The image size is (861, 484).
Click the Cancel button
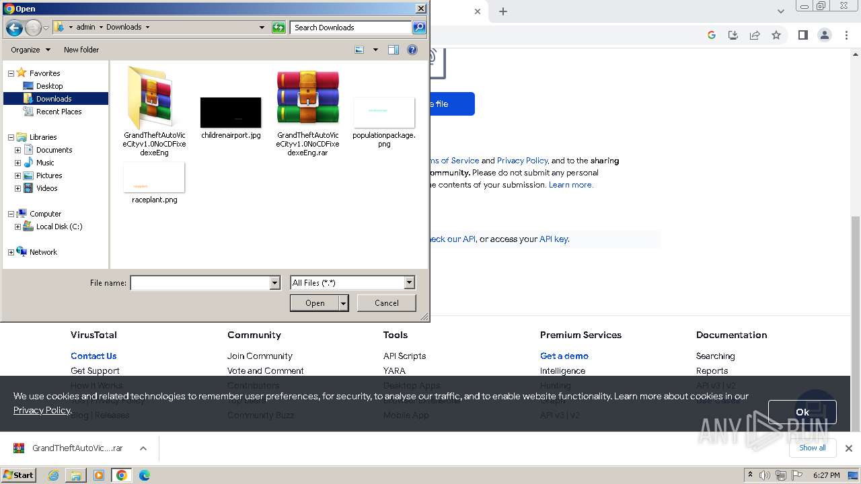click(387, 303)
